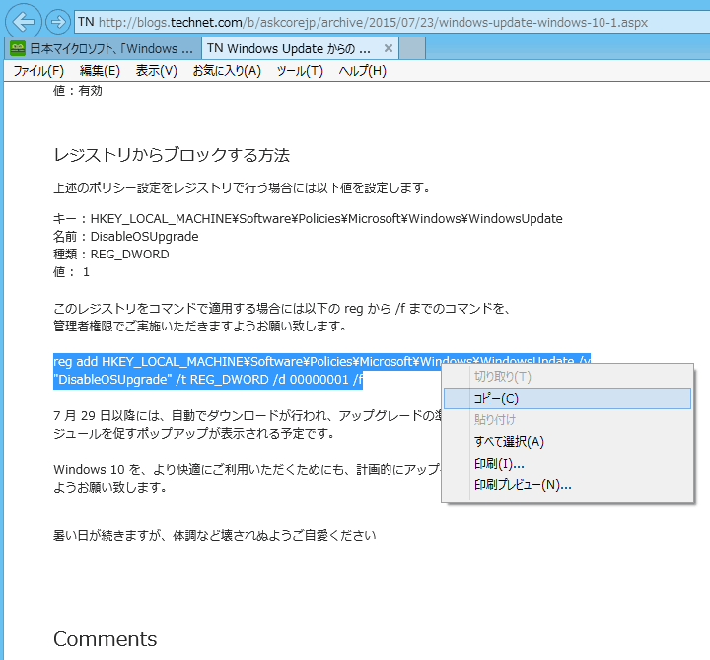Click the TN site icon in address bar
This screenshot has height=660, width=710.
click(86, 22)
